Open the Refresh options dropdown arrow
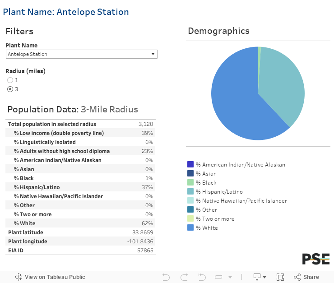 [x=230, y=277]
